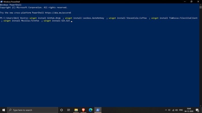Click the prompt PS C:\Users\Dell Vostro>

tap(14, 18)
